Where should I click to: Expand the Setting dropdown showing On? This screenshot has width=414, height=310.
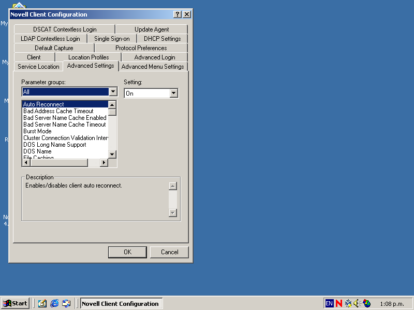click(174, 93)
